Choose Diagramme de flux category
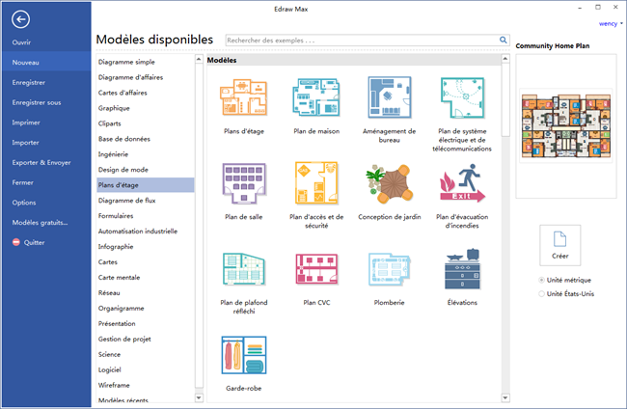The height and width of the screenshot is (409, 627). pos(126,201)
